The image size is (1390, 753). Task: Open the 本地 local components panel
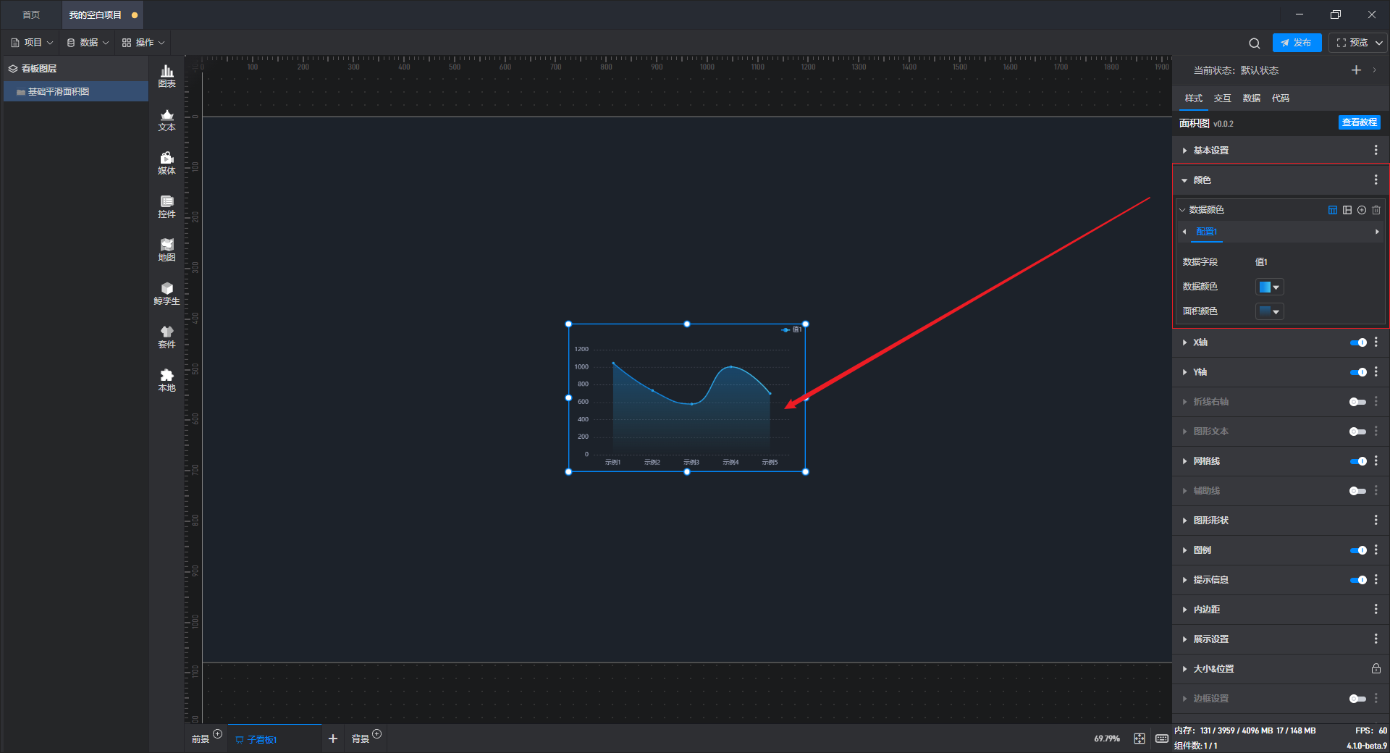click(167, 380)
